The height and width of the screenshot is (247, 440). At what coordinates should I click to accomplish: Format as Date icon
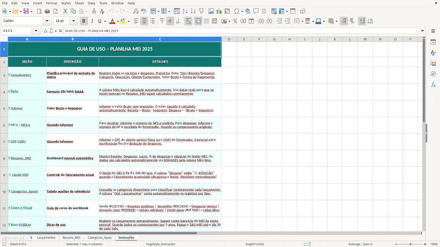251,21
